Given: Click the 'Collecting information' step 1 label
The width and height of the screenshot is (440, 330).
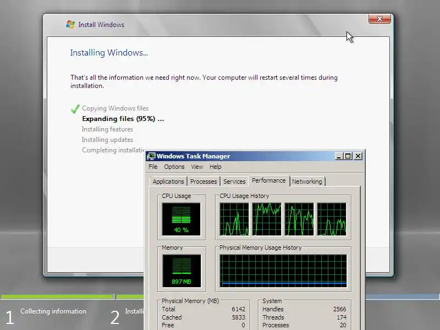Looking at the screenshot, I should (53, 311).
